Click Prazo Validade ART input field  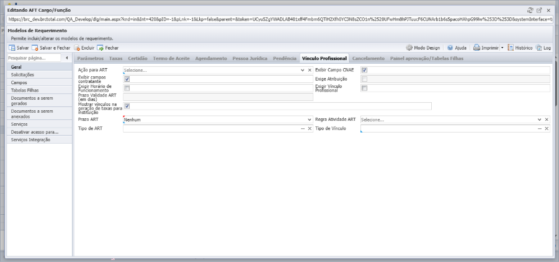(x=218, y=97)
